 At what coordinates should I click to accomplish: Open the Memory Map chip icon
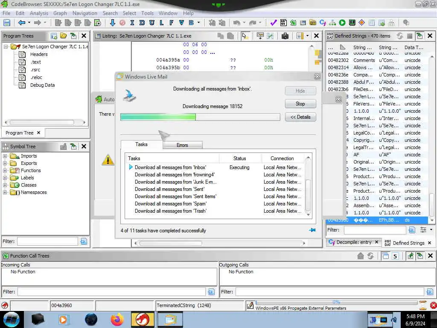(x=352, y=23)
